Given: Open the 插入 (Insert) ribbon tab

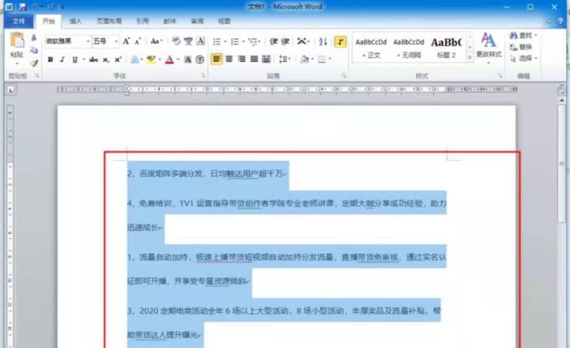Looking at the screenshot, I should click(76, 22).
